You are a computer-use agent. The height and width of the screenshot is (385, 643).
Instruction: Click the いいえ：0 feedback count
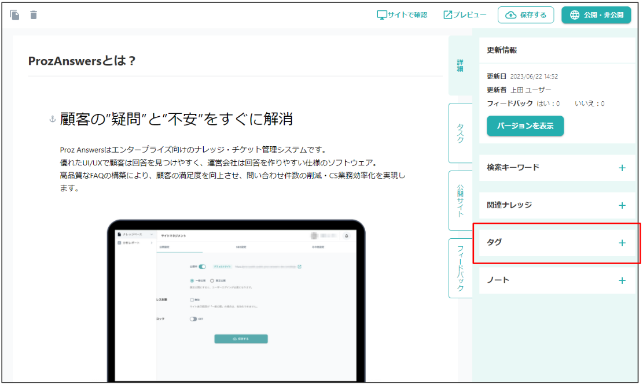click(589, 103)
